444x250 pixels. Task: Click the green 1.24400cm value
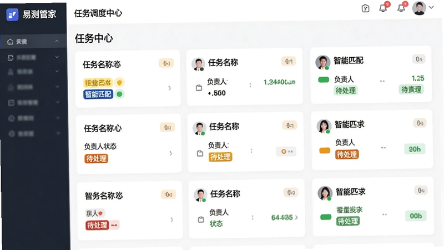click(x=280, y=82)
